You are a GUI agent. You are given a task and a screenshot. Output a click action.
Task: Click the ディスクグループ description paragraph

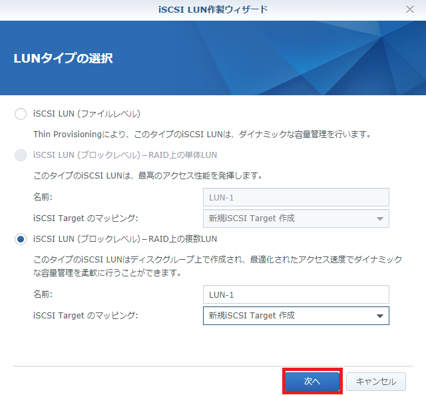click(x=217, y=265)
